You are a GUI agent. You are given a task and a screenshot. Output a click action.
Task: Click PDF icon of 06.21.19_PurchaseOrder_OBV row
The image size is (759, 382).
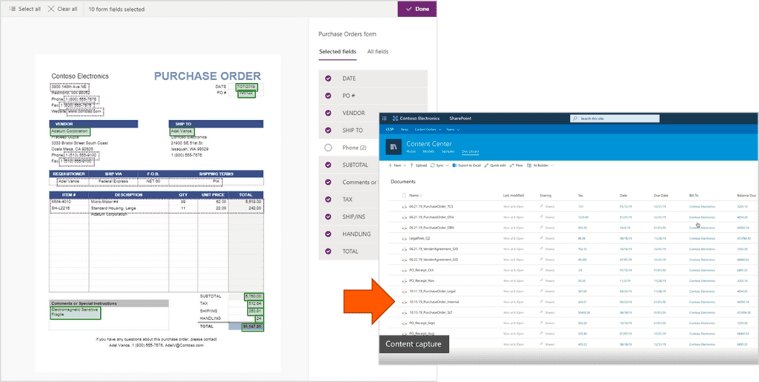404,228
